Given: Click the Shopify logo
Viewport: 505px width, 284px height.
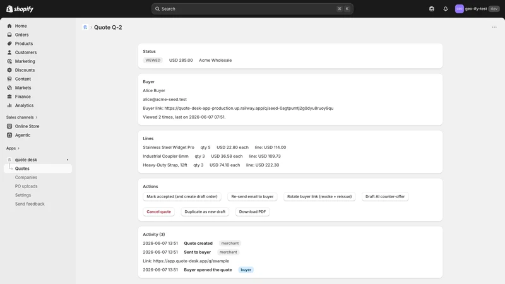Looking at the screenshot, I should [20, 9].
